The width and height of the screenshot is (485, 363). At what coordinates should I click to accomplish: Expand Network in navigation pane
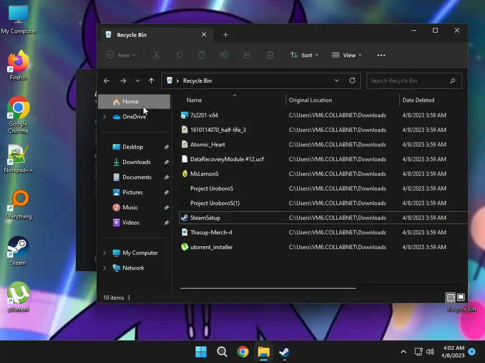(x=105, y=268)
